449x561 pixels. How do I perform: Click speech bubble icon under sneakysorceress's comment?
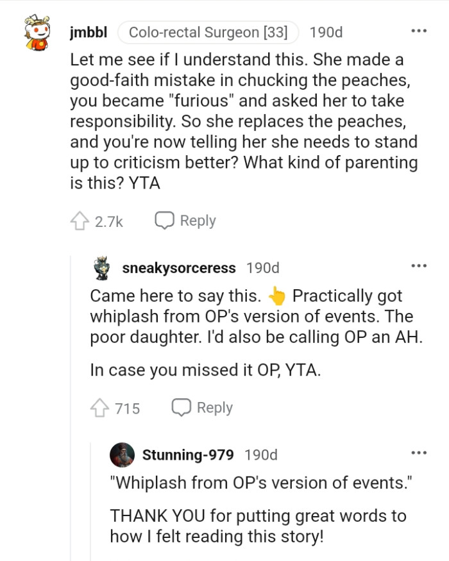point(182,408)
